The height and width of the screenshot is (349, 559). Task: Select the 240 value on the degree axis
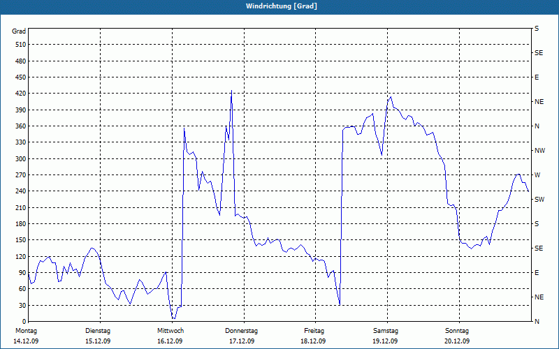coord(20,191)
